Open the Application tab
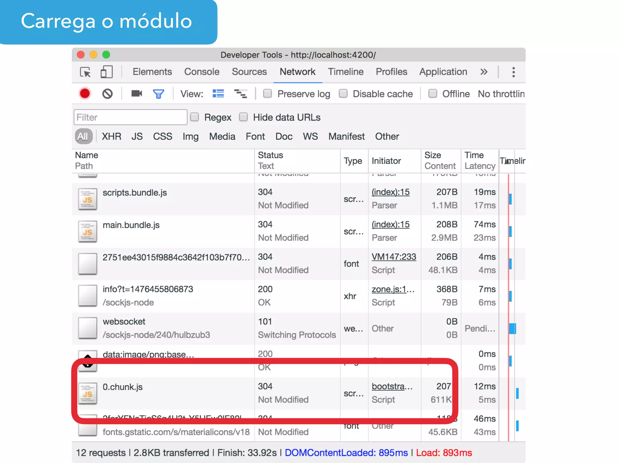Image resolution: width=618 pixels, height=463 pixels. click(443, 72)
